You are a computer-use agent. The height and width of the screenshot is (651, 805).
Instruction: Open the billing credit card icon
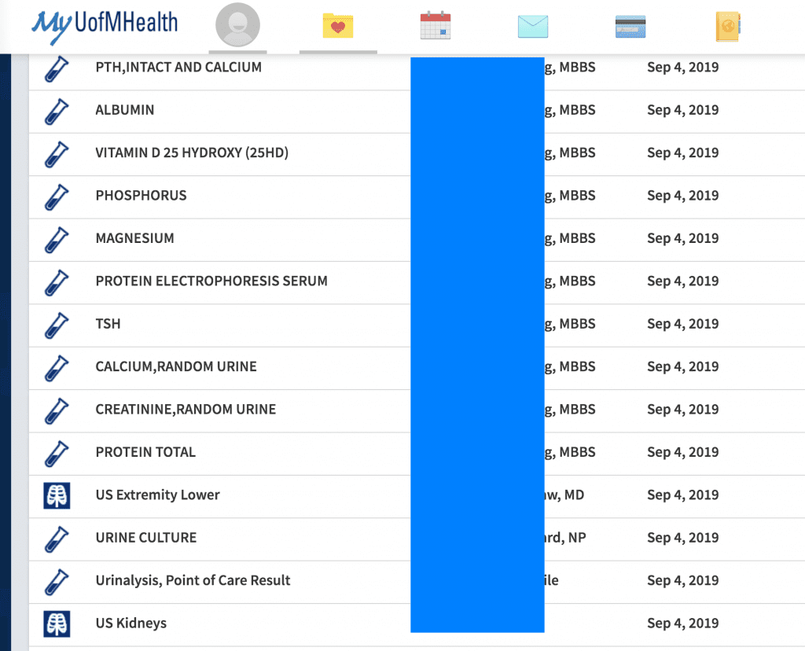[x=630, y=27]
